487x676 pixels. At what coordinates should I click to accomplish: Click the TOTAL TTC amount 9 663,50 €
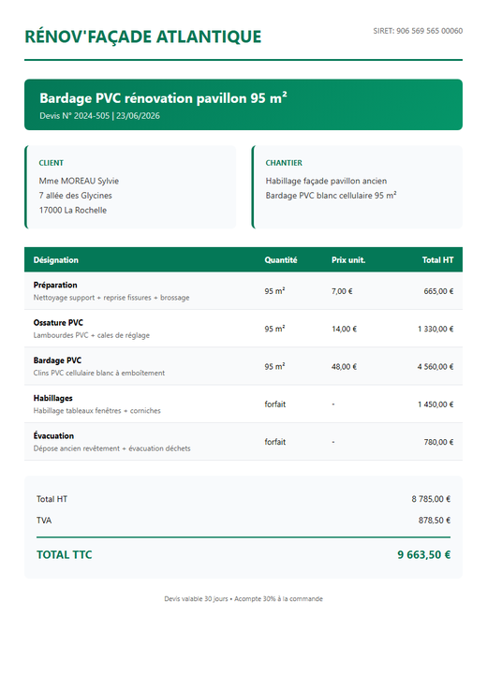point(423,555)
